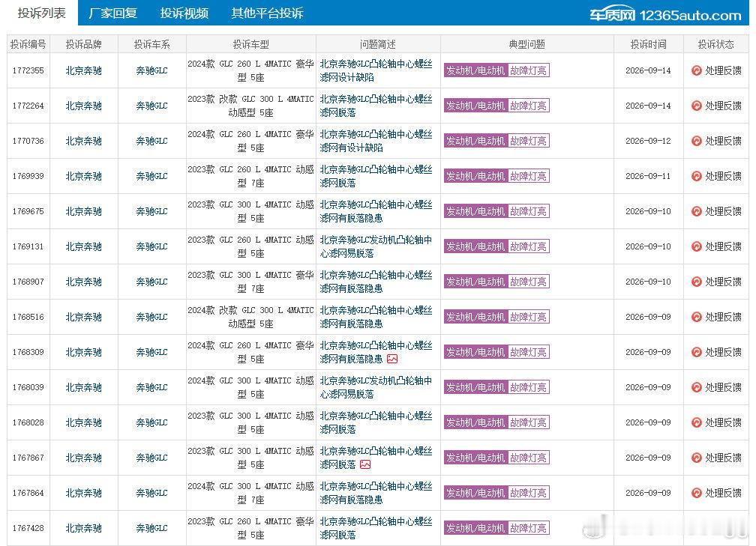
Task: Click 故障灯亮 tag in row 1767428
Action: tap(529, 528)
